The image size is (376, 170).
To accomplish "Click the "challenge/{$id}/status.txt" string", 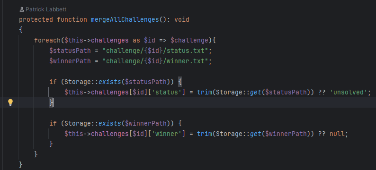I will [155, 51].
